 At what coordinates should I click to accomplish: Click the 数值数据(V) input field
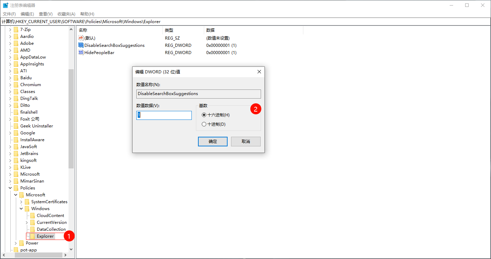coord(164,115)
